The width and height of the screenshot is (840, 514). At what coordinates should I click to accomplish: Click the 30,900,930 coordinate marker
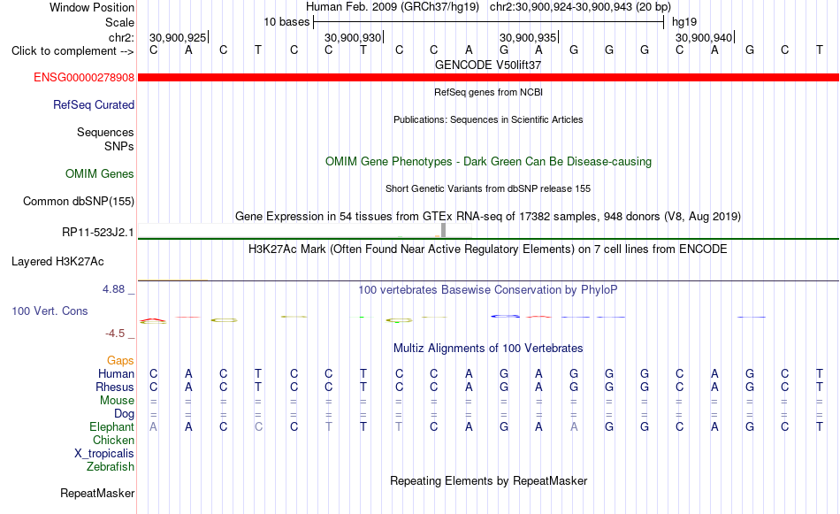click(x=353, y=38)
